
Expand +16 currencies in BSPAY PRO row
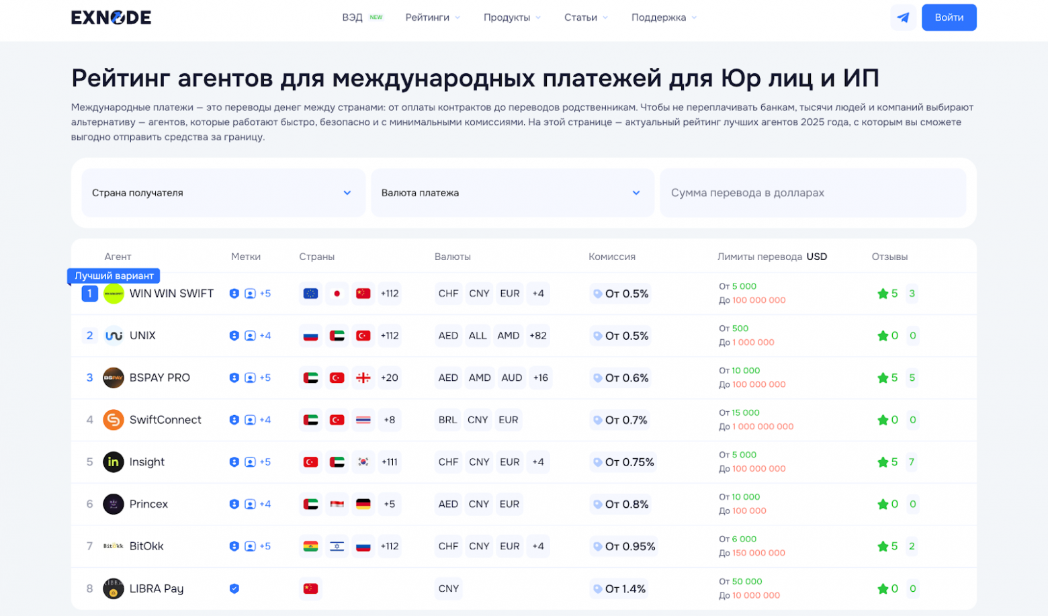coord(541,378)
